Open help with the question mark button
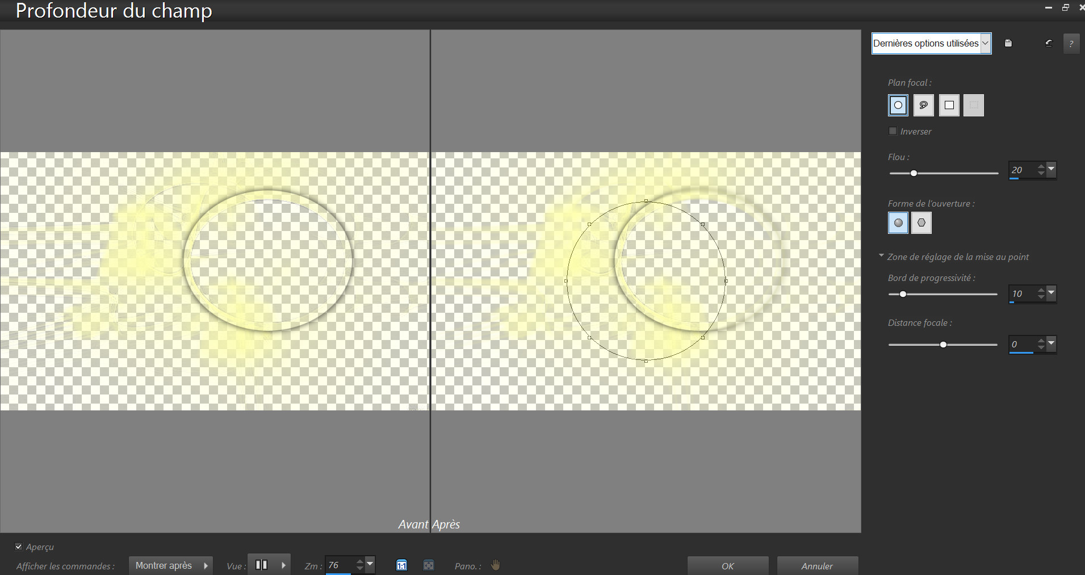This screenshot has height=575, width=1085. click(x=1071, y=44)
